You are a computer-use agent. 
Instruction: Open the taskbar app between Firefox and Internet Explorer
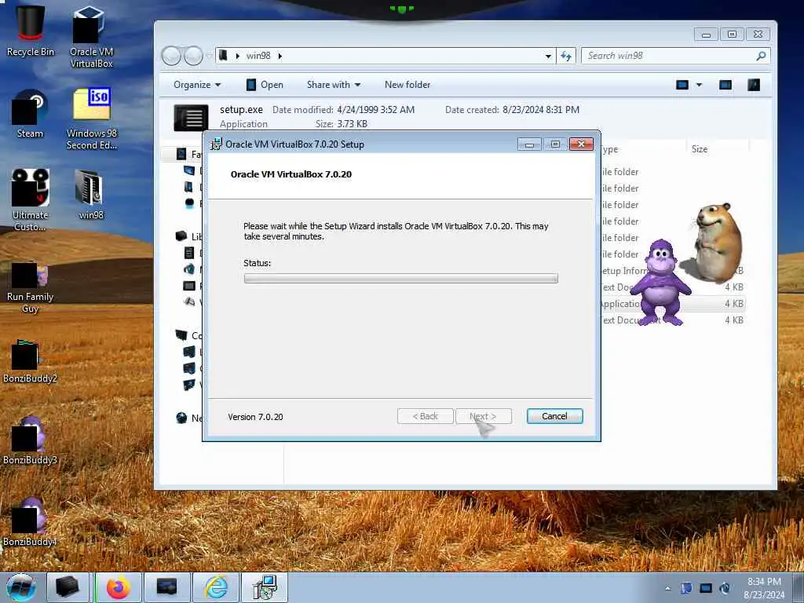(166, 587)
